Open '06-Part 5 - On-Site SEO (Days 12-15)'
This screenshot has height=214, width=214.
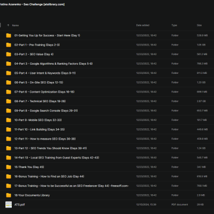[39, 82]
